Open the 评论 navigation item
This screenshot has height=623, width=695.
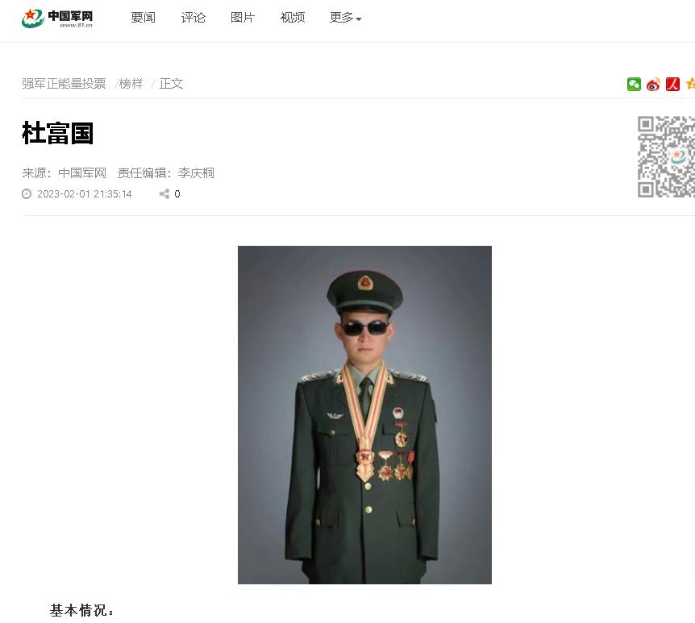tap(194, 18)
